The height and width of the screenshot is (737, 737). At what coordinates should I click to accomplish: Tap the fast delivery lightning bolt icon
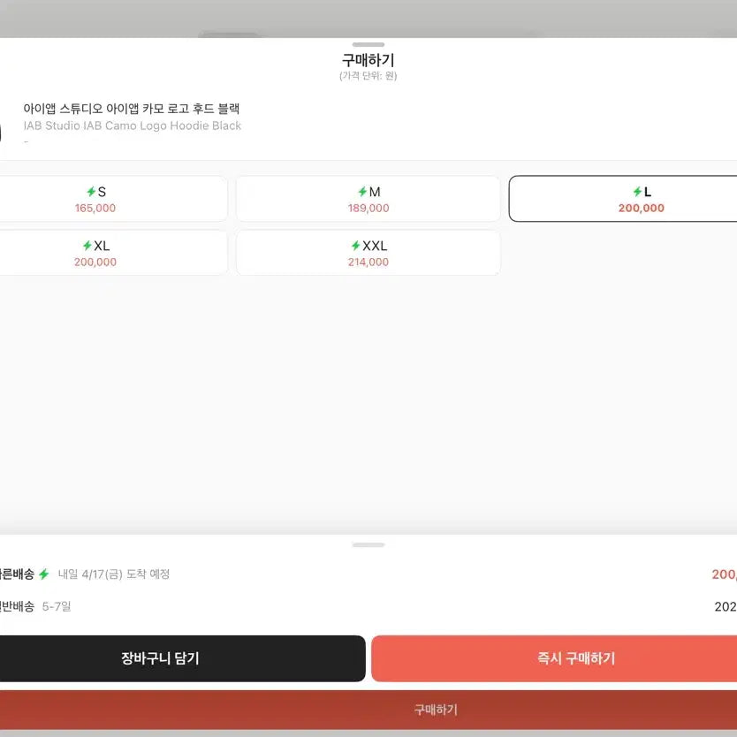point(44,574)
